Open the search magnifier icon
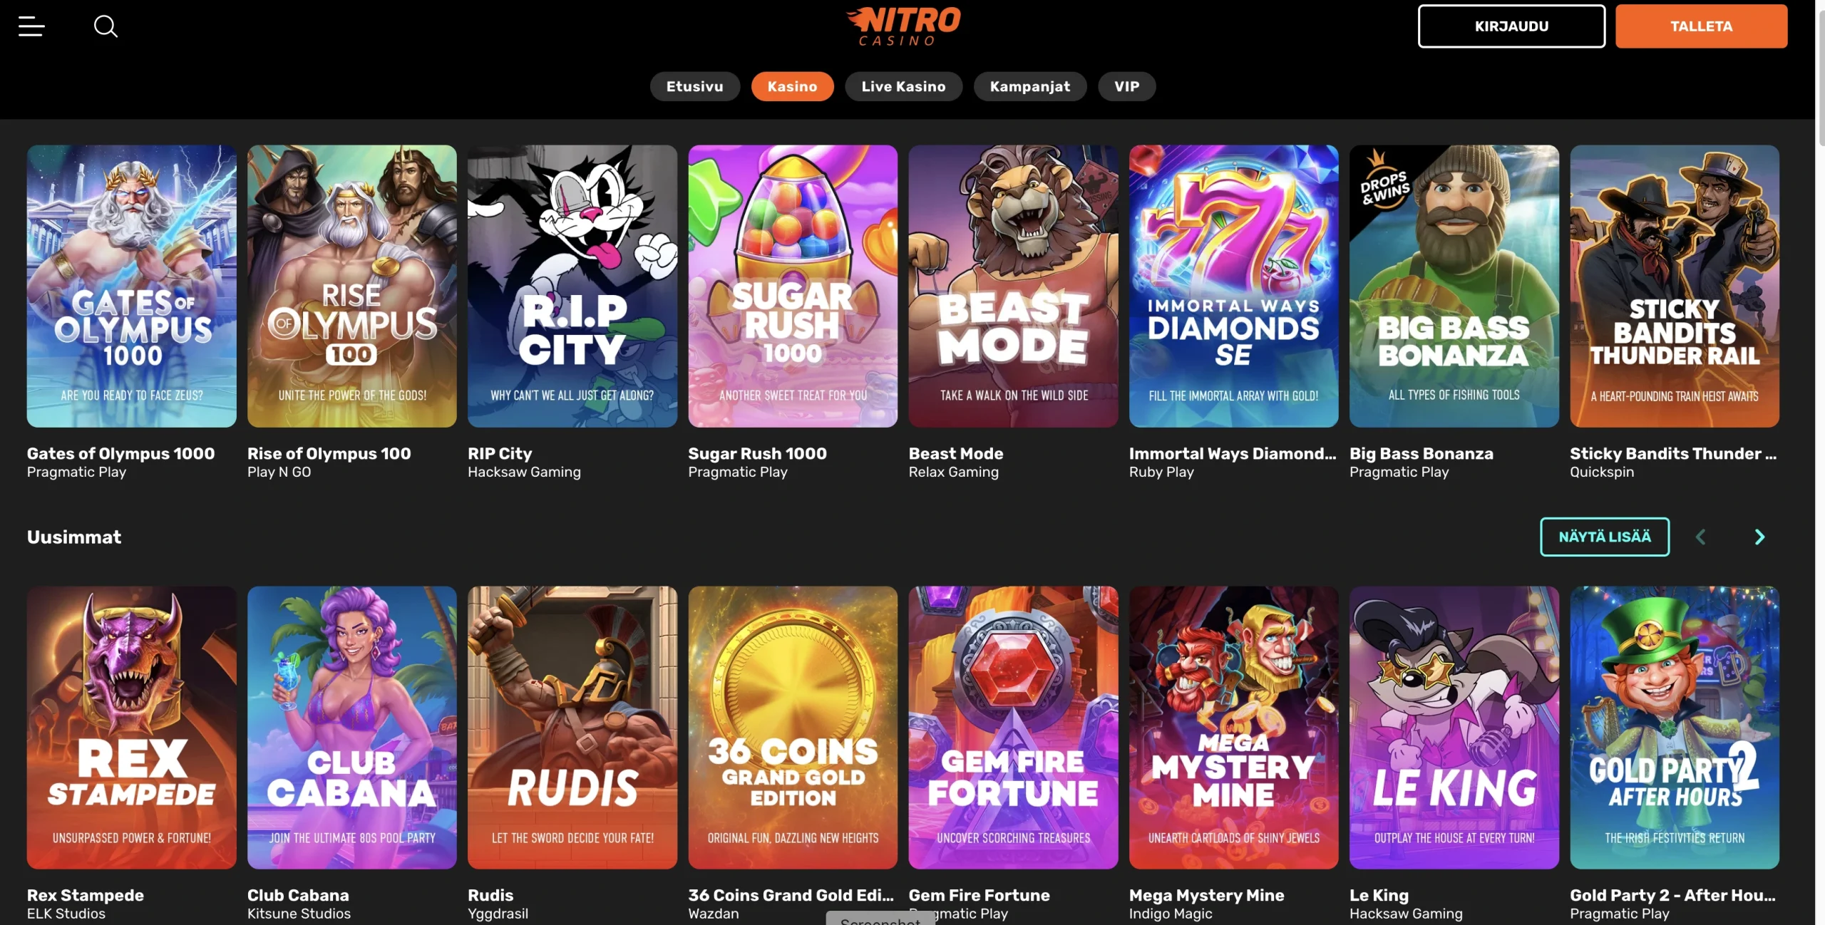The height and width of the screenshot is (925, 1825). click(x=106, y=26)
